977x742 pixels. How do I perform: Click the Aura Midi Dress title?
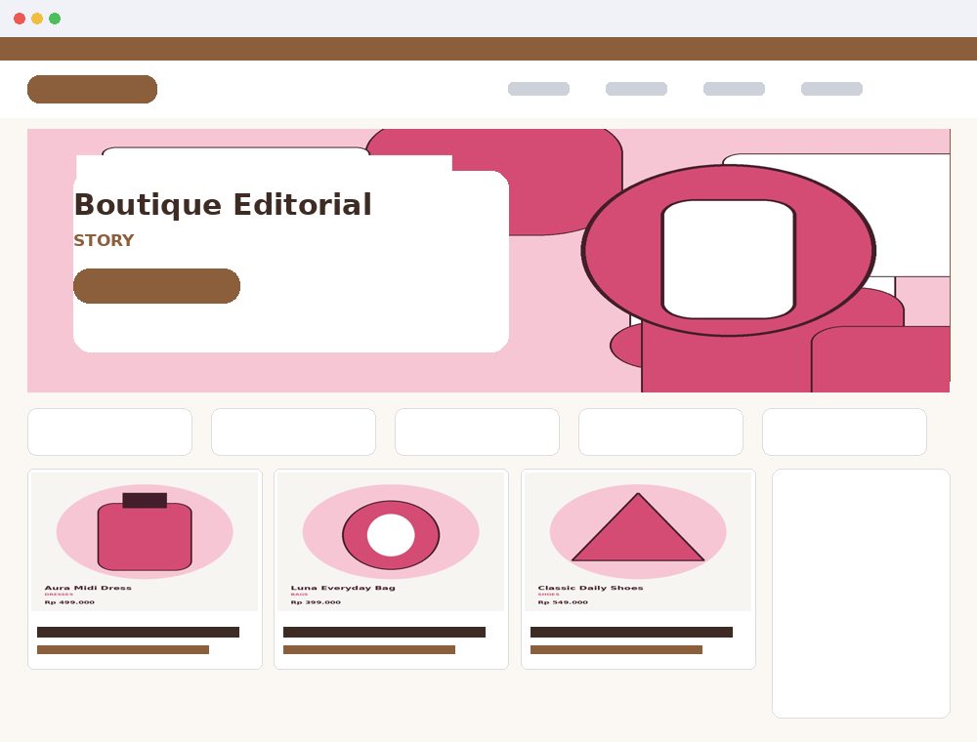pyautogui.click(x=88, y=588)
